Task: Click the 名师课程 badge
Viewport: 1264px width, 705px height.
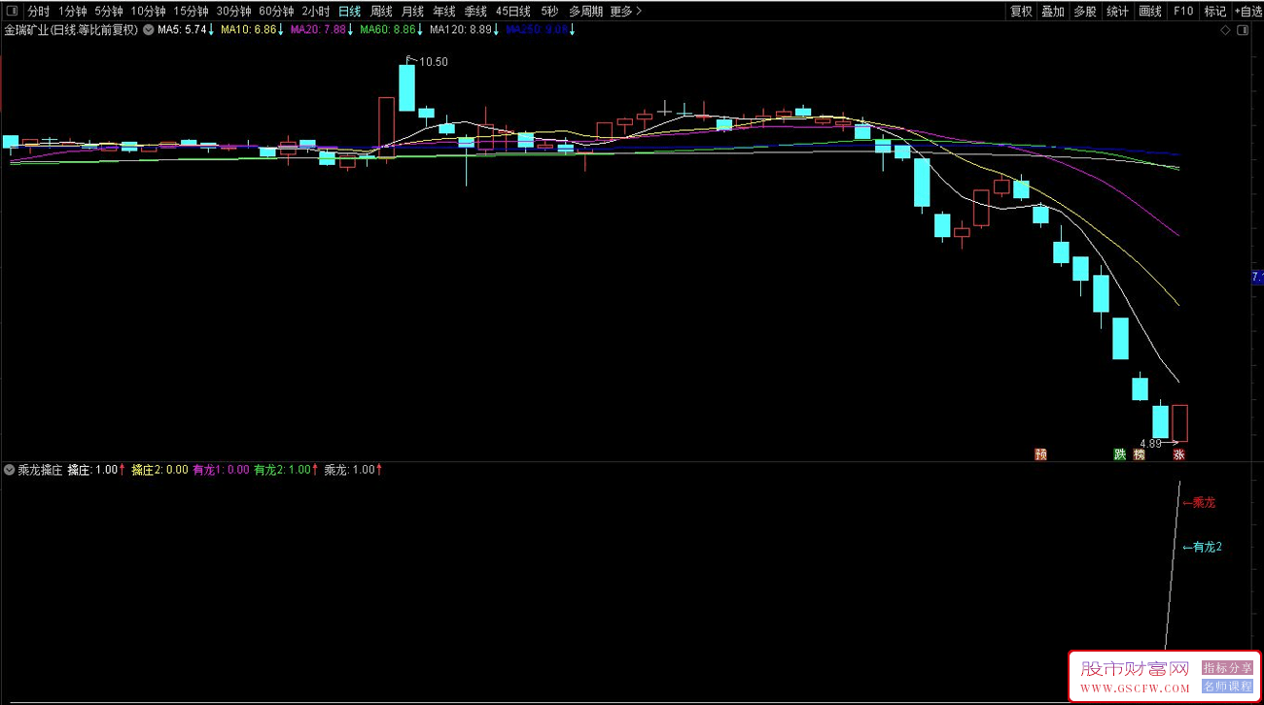Action: (x=1227, y=686)
